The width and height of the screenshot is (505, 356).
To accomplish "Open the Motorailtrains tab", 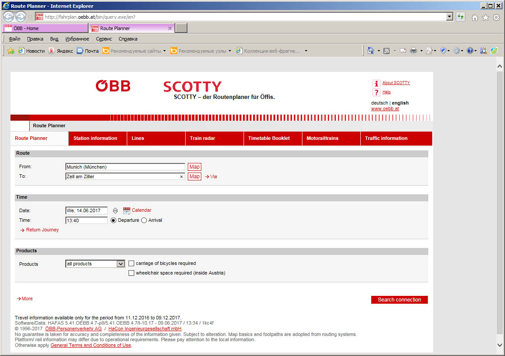I will point(331,139).
